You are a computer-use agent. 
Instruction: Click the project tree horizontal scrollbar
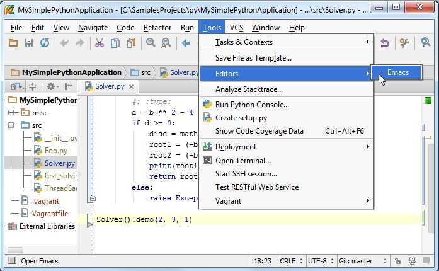[15, 250]
